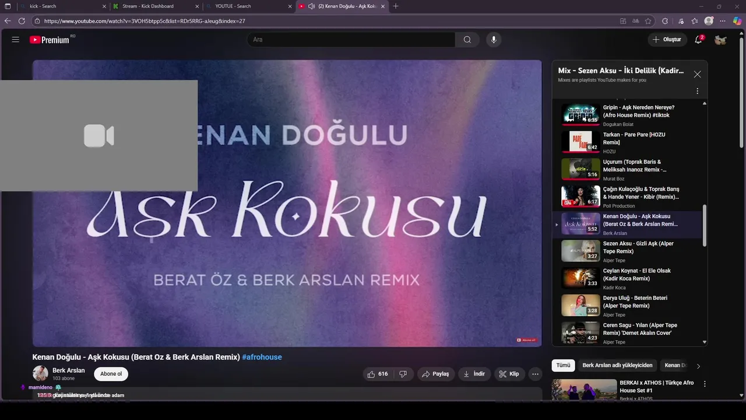Image resolution: width=746 pixels, height=420 pixels.
Task: Switch to YOUTUE - Search tab
Action: tap(248, 6)
